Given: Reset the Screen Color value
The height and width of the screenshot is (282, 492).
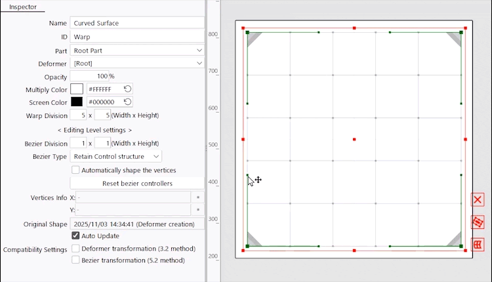Looking at the screenshot, I should tap(128, 102).
